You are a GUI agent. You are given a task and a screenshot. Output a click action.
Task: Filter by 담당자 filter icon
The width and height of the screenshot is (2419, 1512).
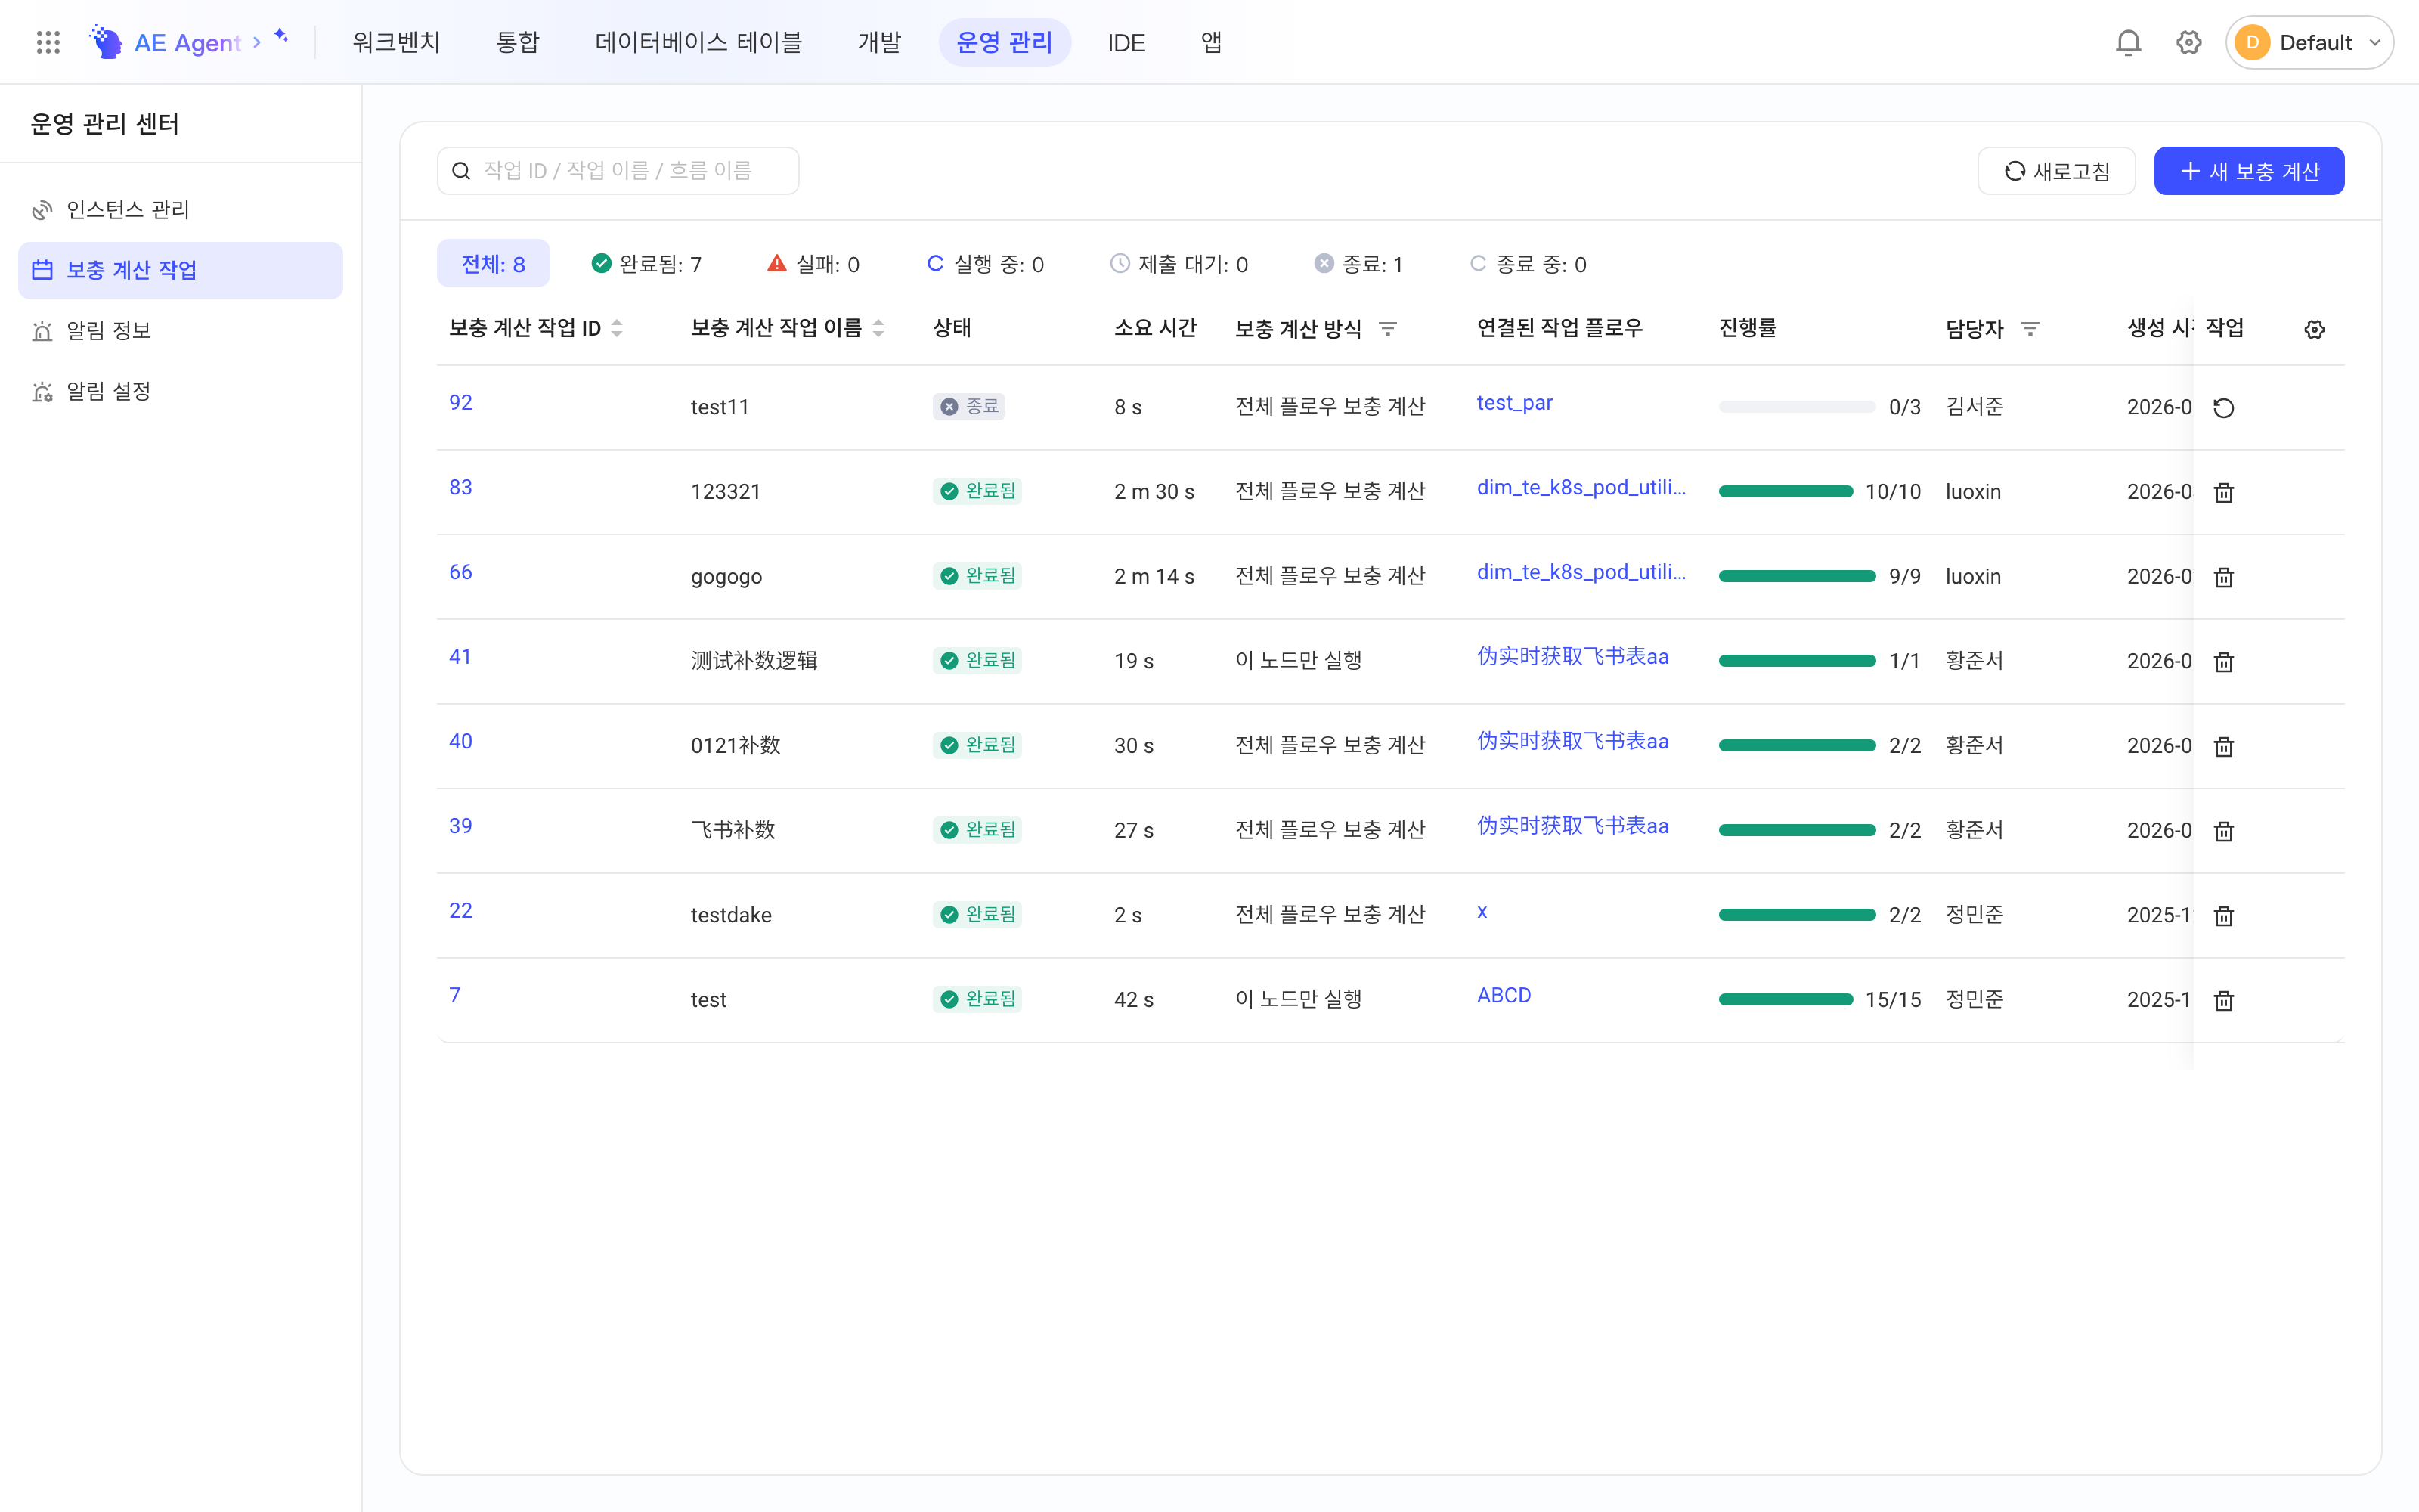click(2029, 329)
